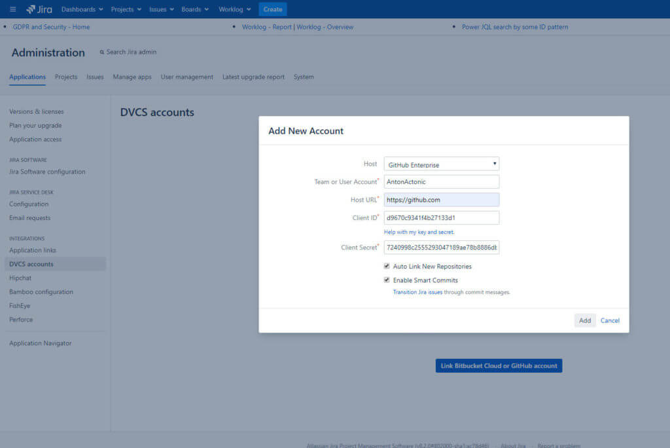The height and width of the screenshot is (448, 670).
Task: Open Application links in sidebar
Action: point(33,250)
